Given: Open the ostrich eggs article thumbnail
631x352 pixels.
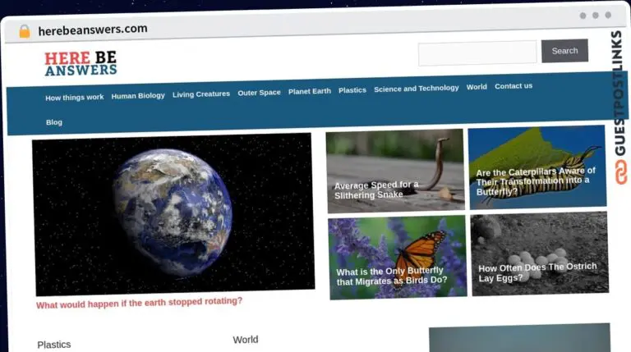Looking at the screenshot, I should [540, 254].
